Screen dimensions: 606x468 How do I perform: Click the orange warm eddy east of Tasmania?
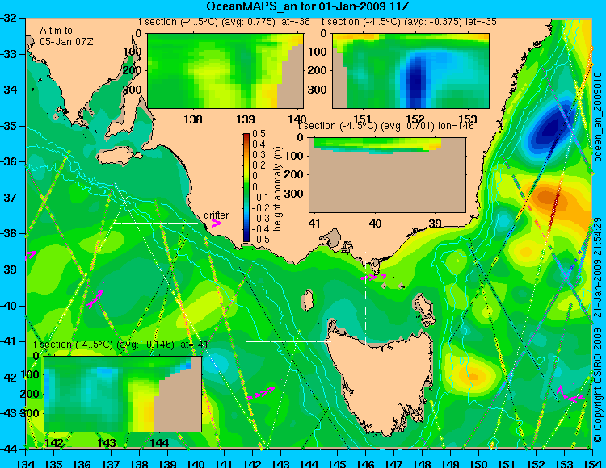click(473, 375)
